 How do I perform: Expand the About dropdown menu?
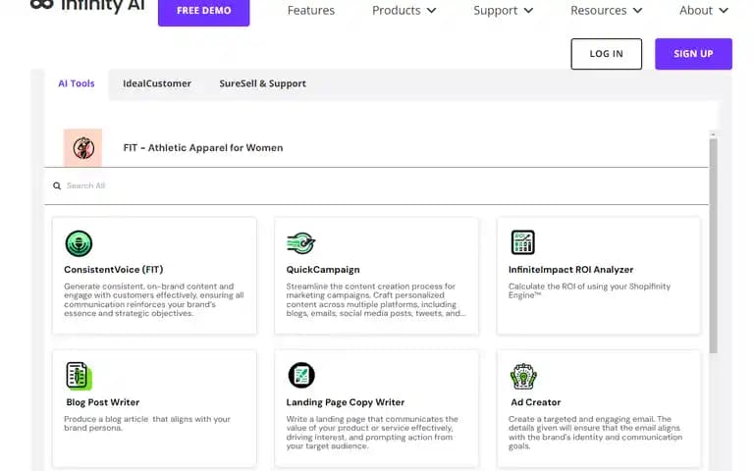704,10
